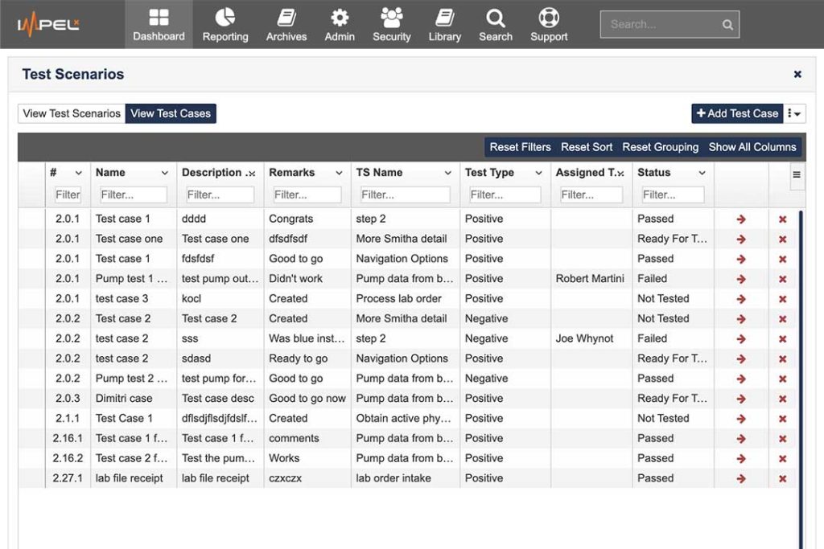This screenshot has width=824, height=549.
Task: Open the Library section
Action: point(444,24)
